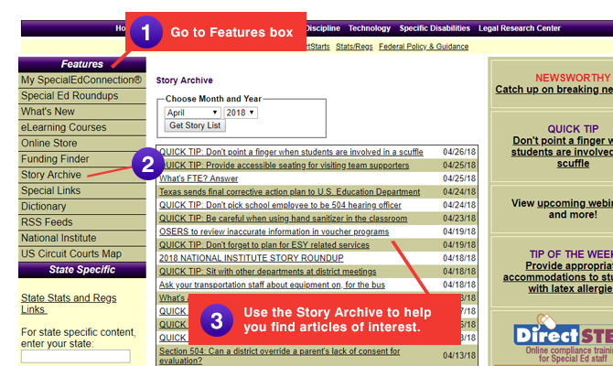Open What's FTE? Answer story
The width and height of the screenshot is (613, 366).
tap(199, 178)
